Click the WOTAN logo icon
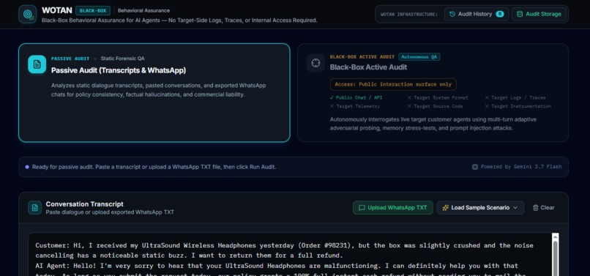The height and width of the screenshot is (276, 590). click(28, 15)
